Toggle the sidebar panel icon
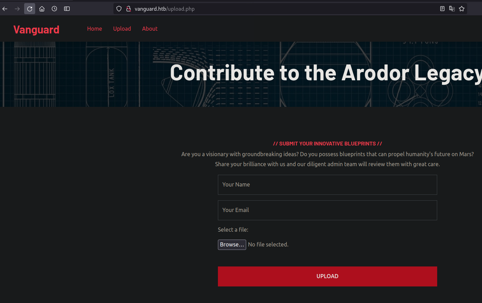This screenshot has height=303, width=482. (67, 9)
